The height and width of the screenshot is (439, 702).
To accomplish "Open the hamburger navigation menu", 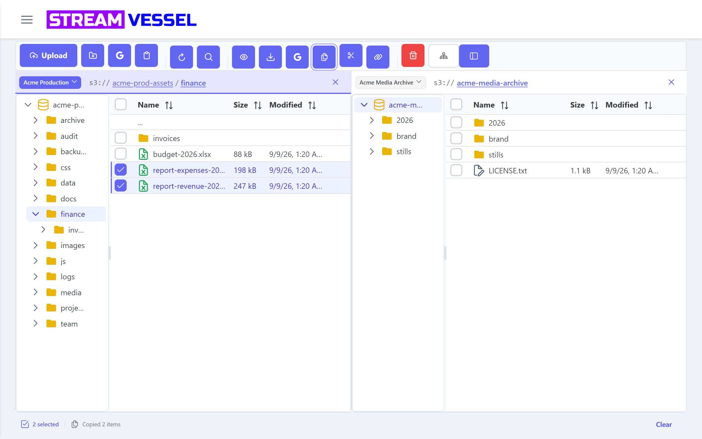I will point(27,20).
